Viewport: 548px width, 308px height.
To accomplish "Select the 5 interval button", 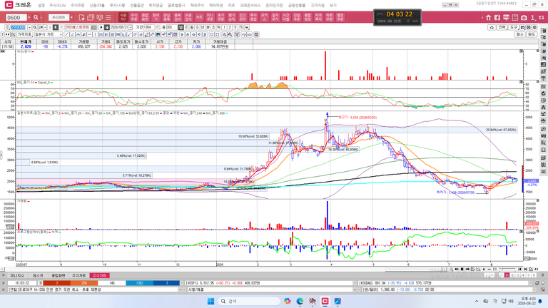I will click(235, 27).
